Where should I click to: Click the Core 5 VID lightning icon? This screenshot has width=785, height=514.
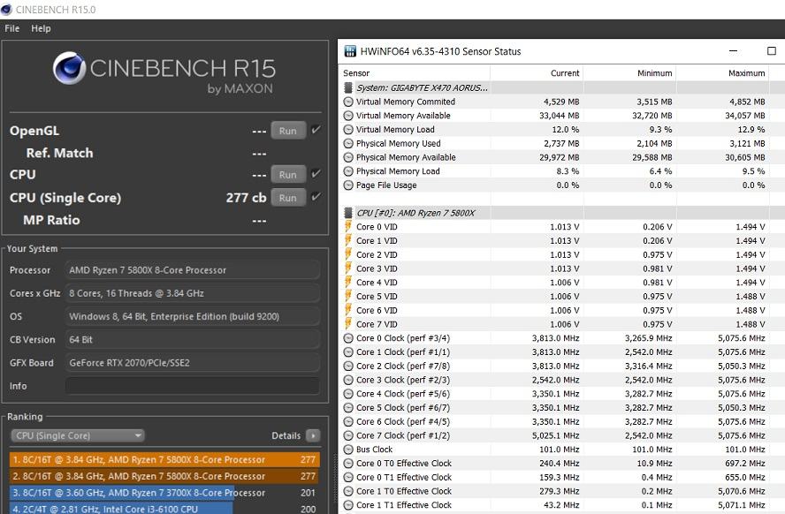348,296
